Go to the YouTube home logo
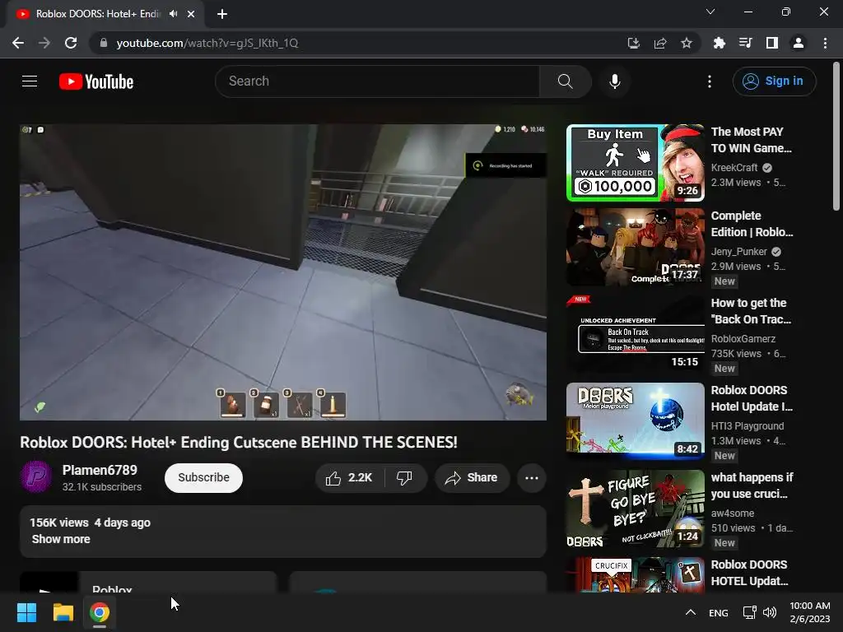 (96, 81)
